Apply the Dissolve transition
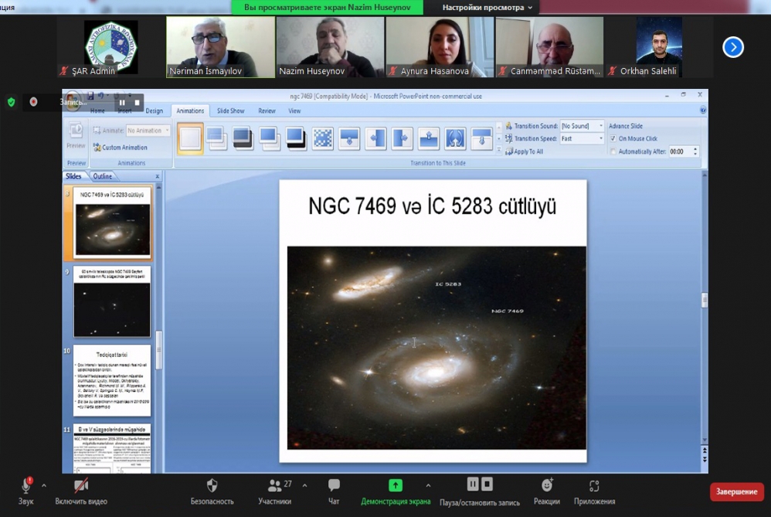Viewport: 771px width, 517px height. [x=323, y=138]
